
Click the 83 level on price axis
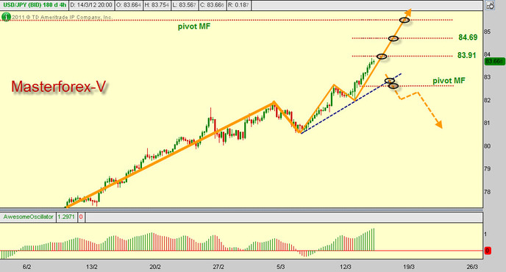tap(488, 77)
